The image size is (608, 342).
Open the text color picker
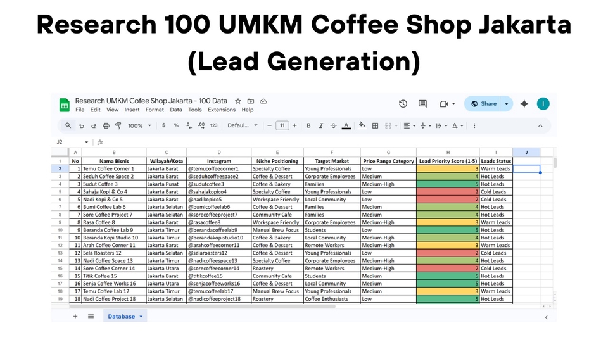(346, 125)
